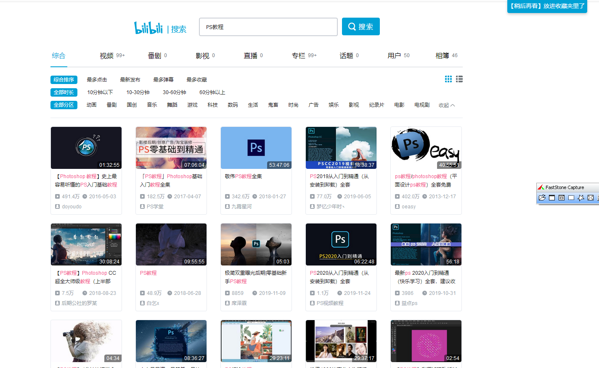
Task: Open thumbnail of 01:32:55 Photoshop video
Action: tap(86, 148)
